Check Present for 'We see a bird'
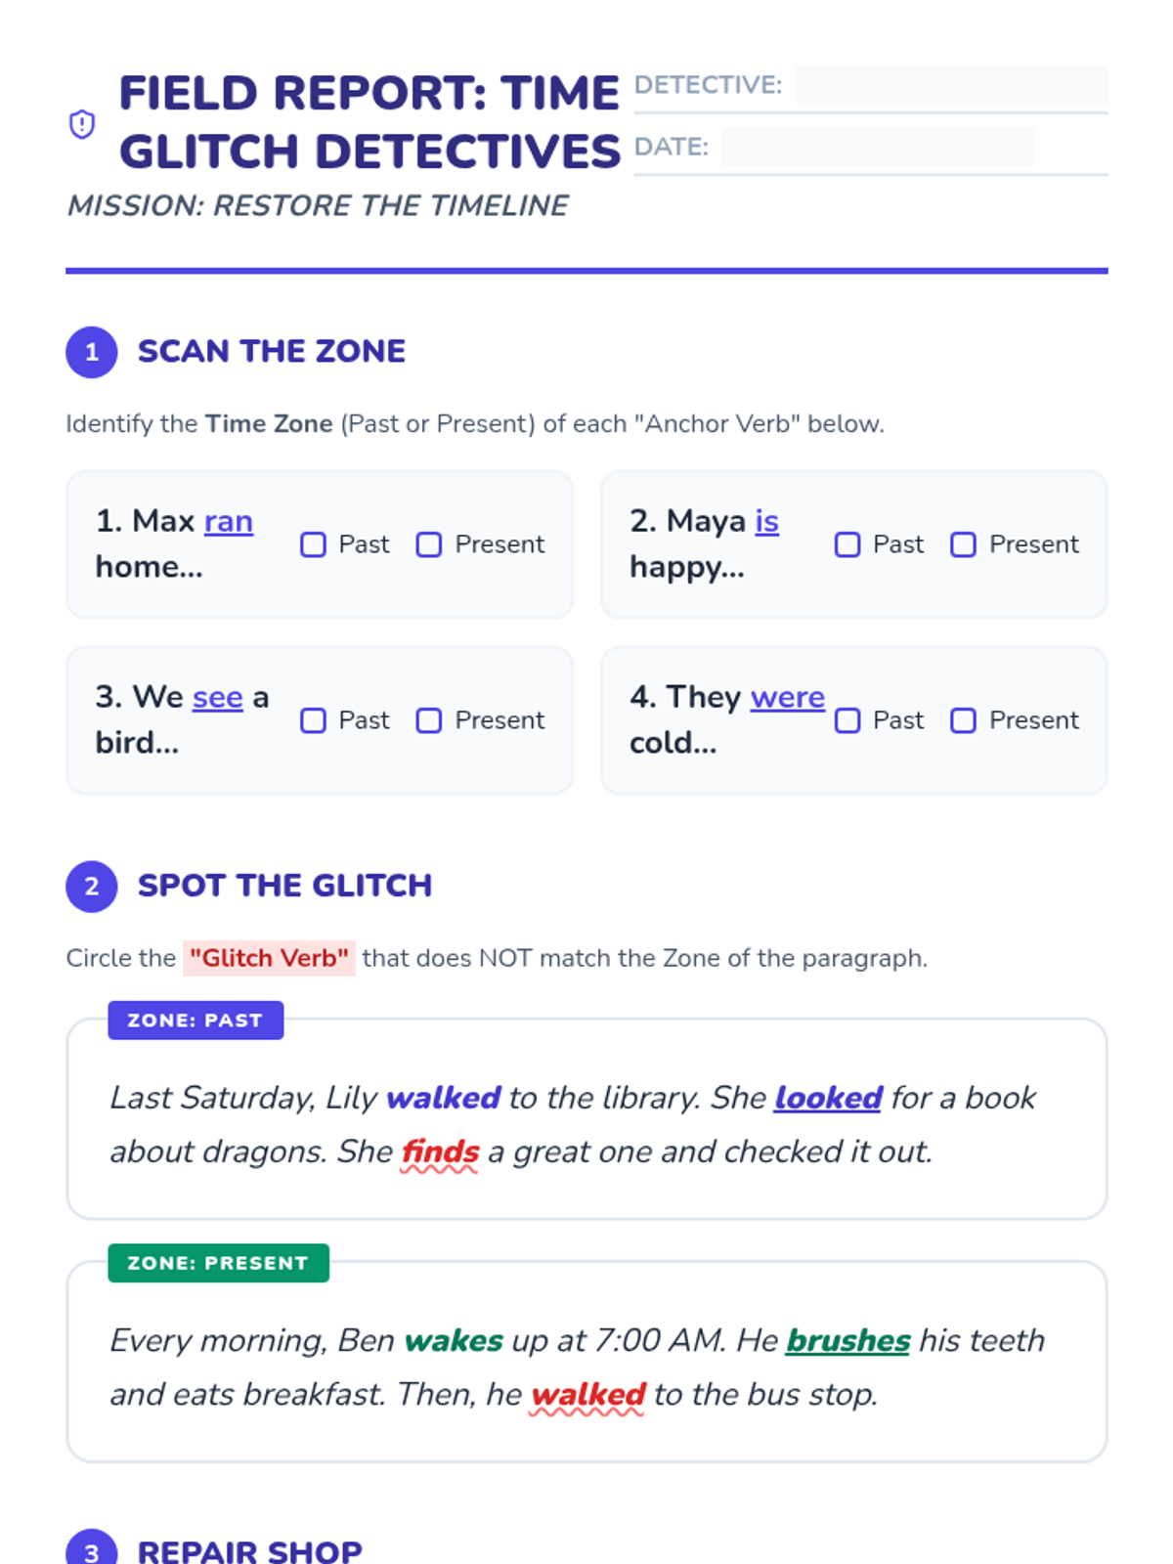1173x1564 pixels. point(429,720)
